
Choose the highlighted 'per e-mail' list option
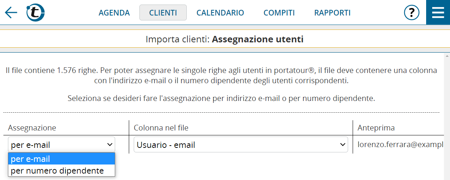tap(61, 159)
